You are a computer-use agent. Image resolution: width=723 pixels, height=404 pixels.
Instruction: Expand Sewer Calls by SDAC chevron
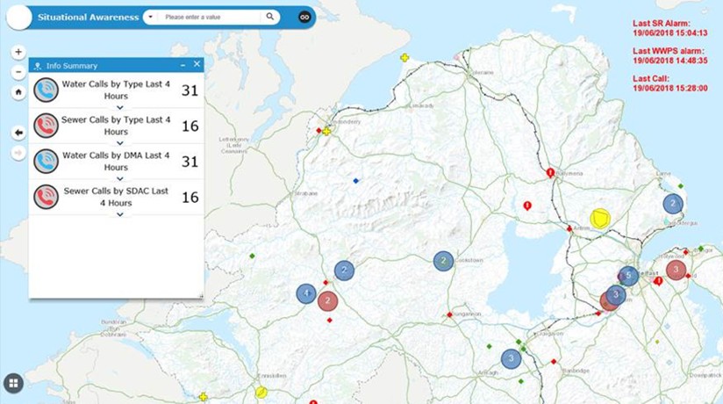120,214
